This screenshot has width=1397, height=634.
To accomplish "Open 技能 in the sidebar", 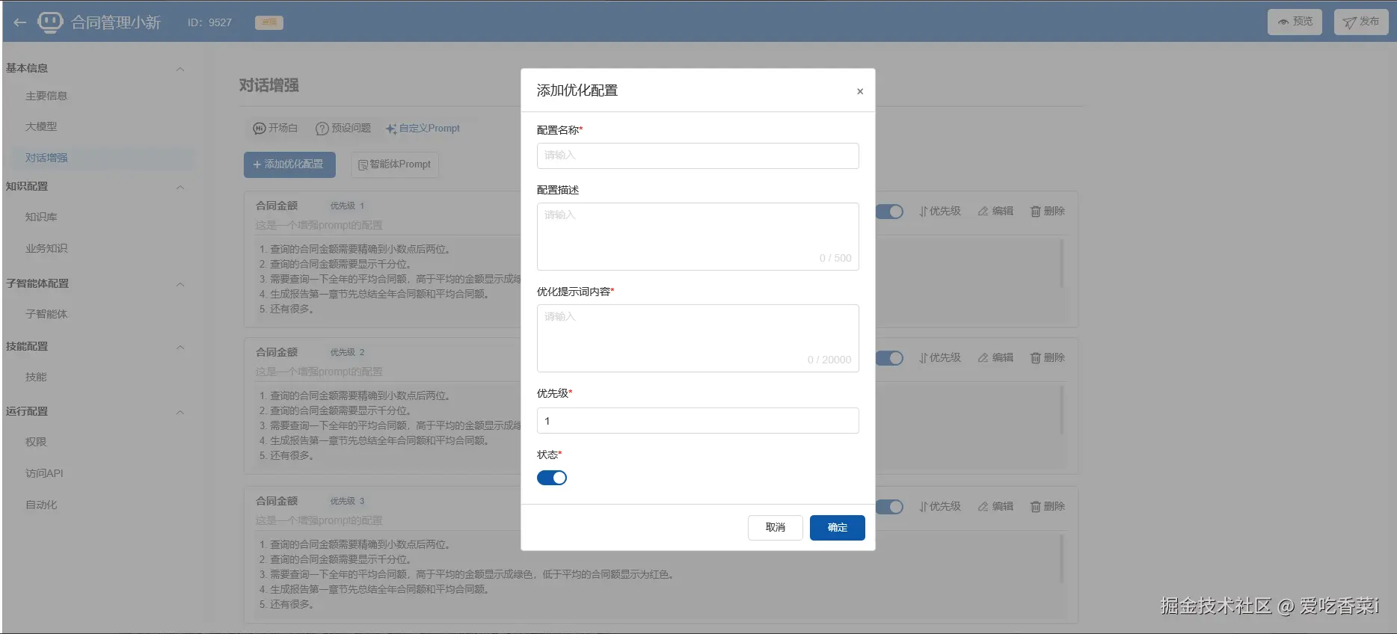I will (36, 378).
